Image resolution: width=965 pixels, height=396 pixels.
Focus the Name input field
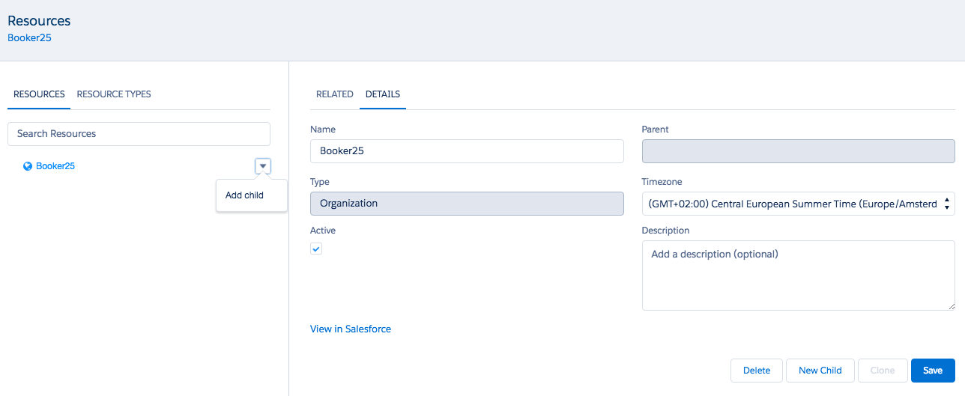(466, 151)
